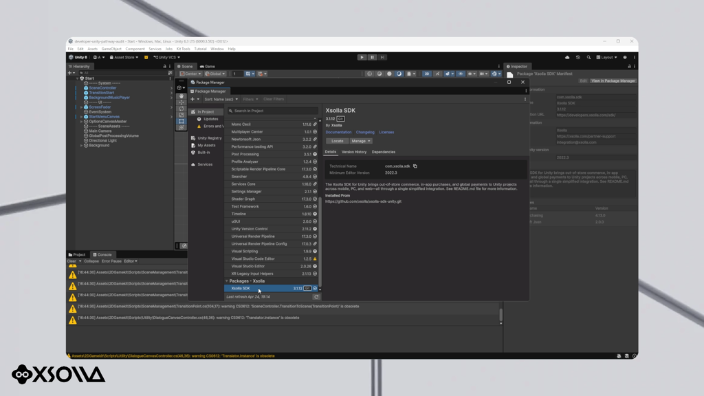This screenshot has height=396, width=704.
Task: Copy the technical name com.xsolla.sdk
Action: 415,166
